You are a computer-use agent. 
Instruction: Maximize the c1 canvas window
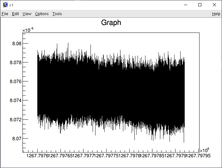pyautogui.click(x=200, y=5)
